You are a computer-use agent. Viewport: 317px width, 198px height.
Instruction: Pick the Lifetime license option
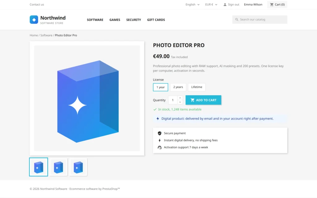click(x=197, y=87)
